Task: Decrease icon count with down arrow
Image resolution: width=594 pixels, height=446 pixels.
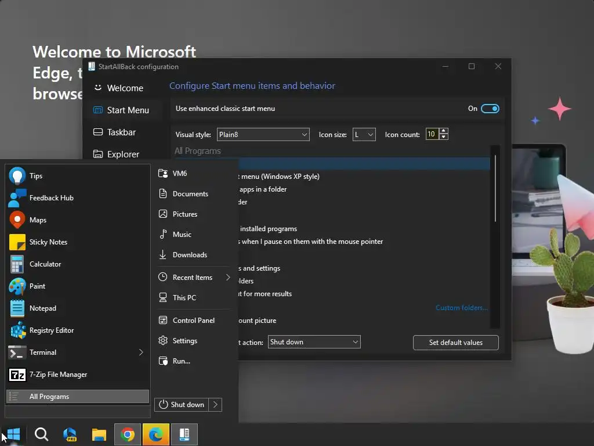Action: pyautogui.click(x=444, y=137)
